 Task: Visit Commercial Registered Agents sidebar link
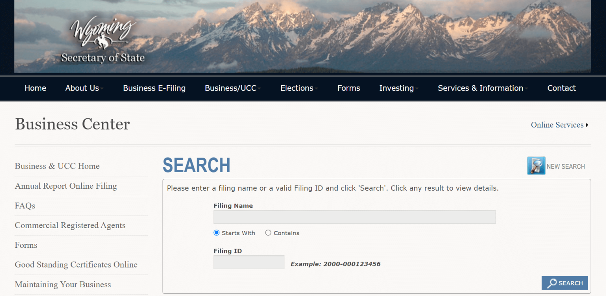[70, 225]
